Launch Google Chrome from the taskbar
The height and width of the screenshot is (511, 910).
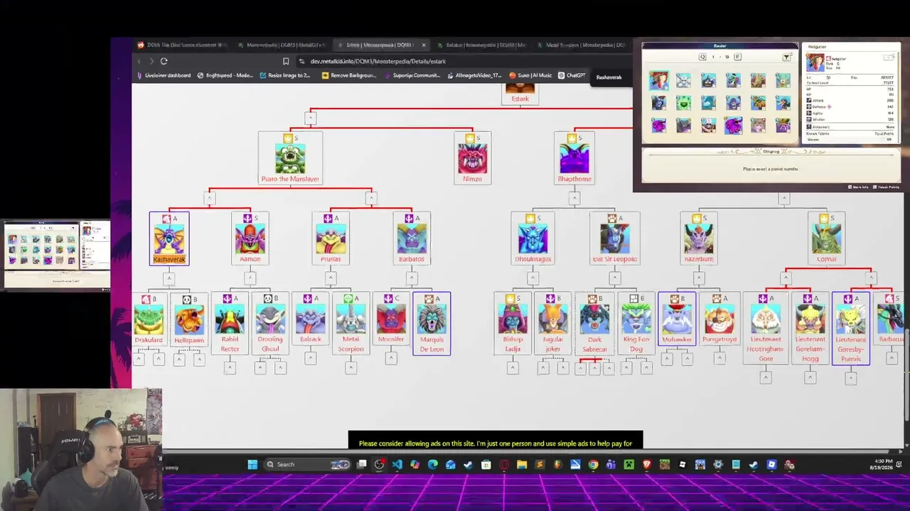click(593, 465)
